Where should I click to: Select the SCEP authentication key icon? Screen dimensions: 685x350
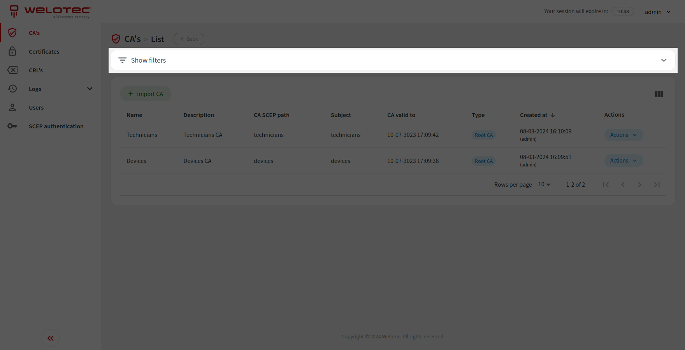pyautogui.click(x=12, y=126)
